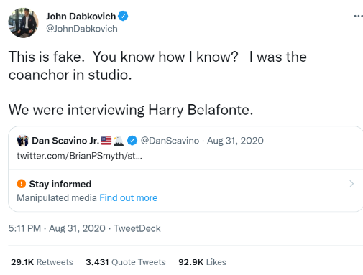View the 29.1K Retweets list
363x275 pixels.
pyautogui.click(x=42, y=262)
